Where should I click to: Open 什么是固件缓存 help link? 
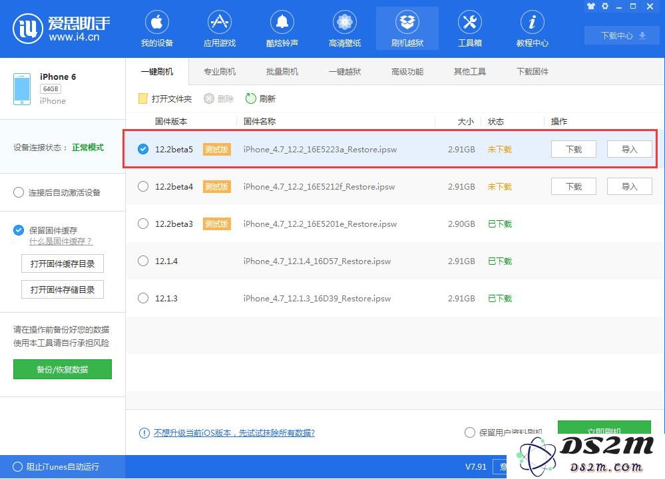(61, 241)
